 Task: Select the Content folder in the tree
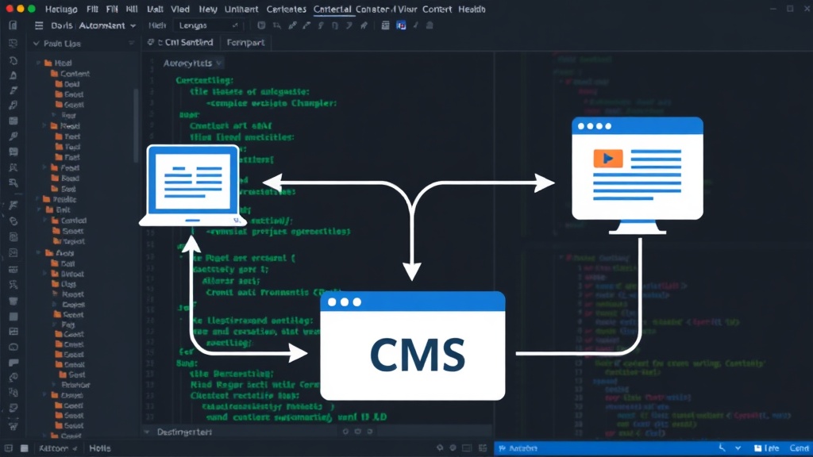pos(70,74)
